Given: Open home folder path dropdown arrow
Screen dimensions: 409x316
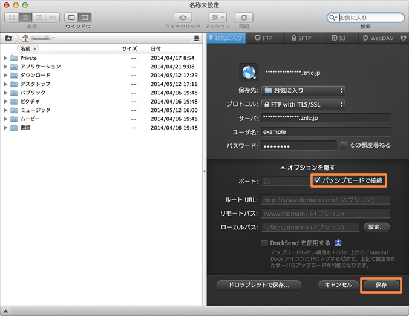Looking at the screenshot, I should (x=54, y=38).
